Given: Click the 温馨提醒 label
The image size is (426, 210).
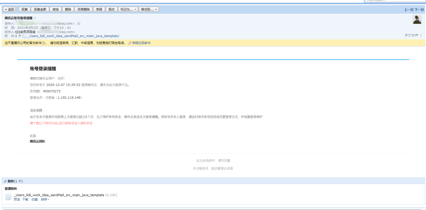Looking at the screenshot, I should (x=37, y=110).
